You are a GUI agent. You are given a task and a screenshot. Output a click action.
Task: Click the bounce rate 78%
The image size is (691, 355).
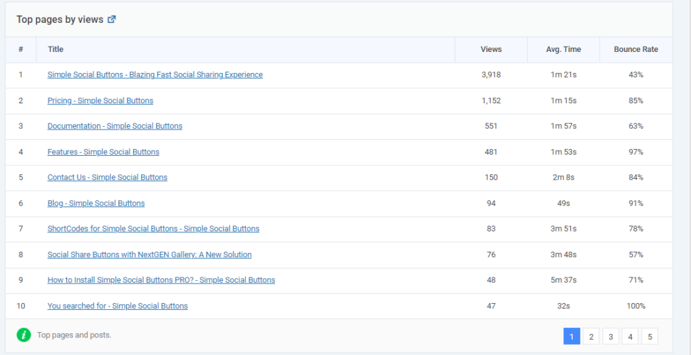click(636, 229)
